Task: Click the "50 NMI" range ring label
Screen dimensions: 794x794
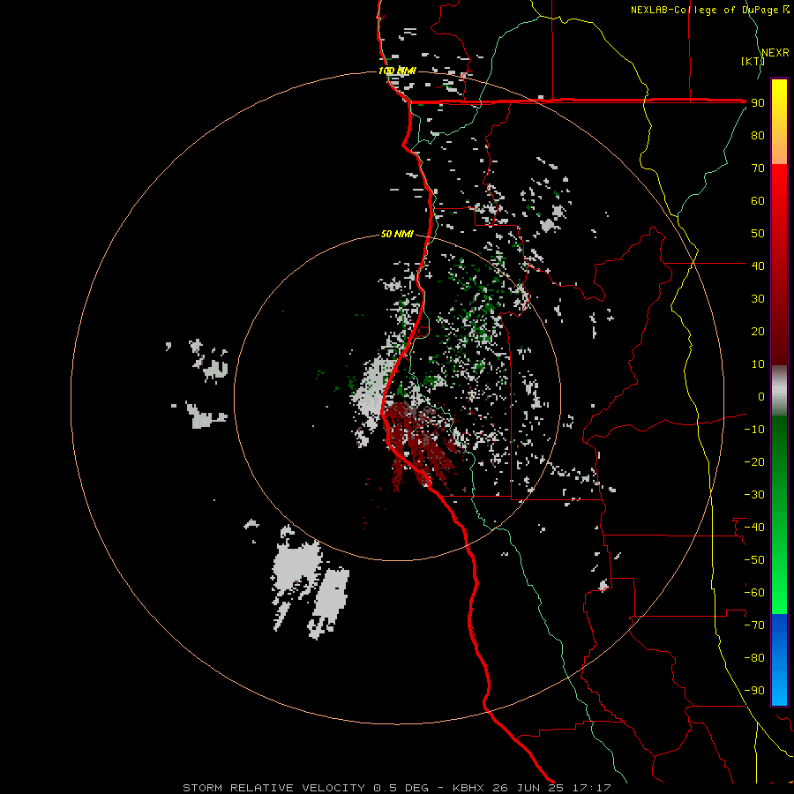Action: coord(396,234)
